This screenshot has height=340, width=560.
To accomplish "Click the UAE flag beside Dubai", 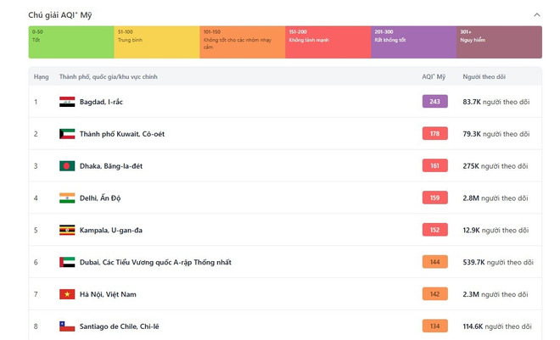I will (67, 262).
